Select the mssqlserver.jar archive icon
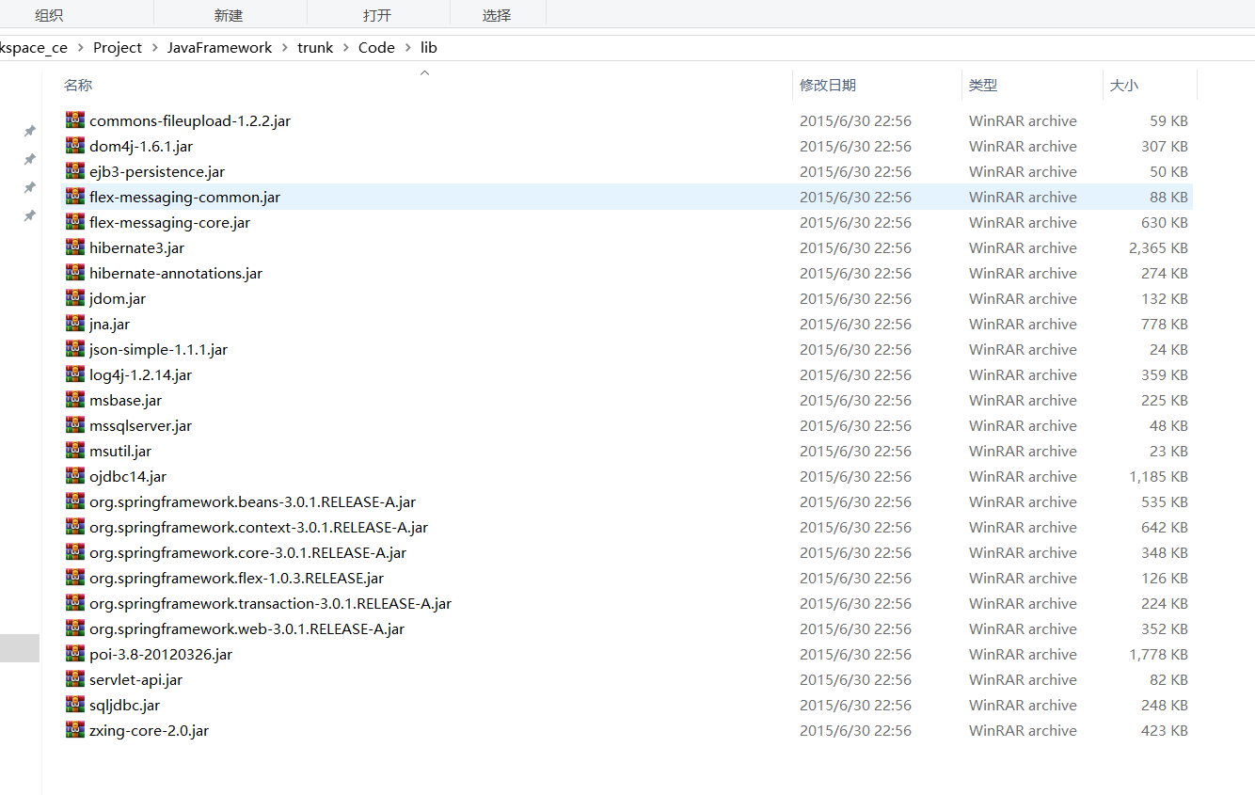This screenshot has width=1255, height=795. click(x=75, y=425)
